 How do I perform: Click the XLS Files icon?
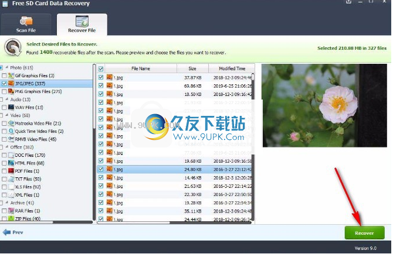11,187
